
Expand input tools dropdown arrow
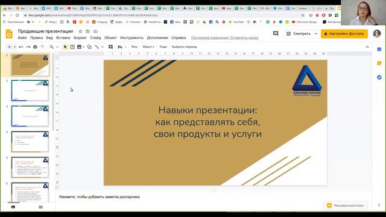click(x=125, y=47)
